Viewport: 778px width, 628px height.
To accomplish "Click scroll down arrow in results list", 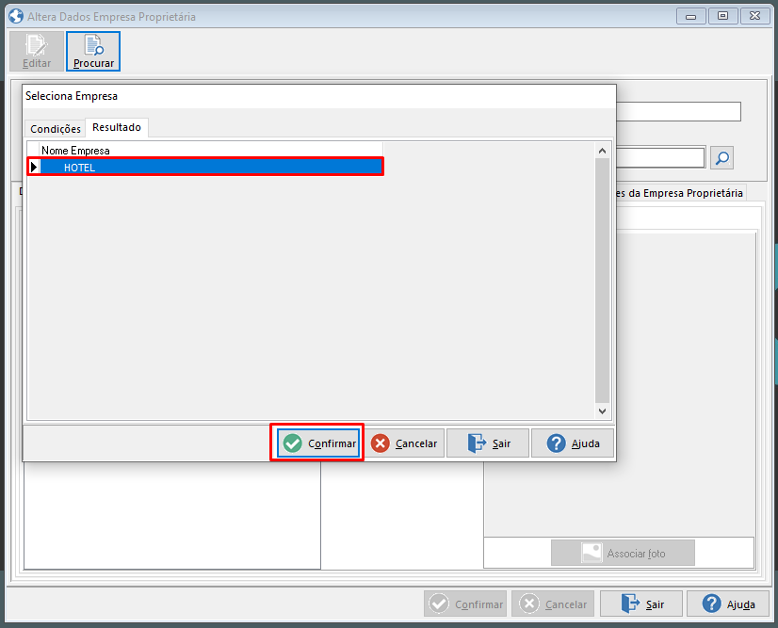I will (603, 411).
